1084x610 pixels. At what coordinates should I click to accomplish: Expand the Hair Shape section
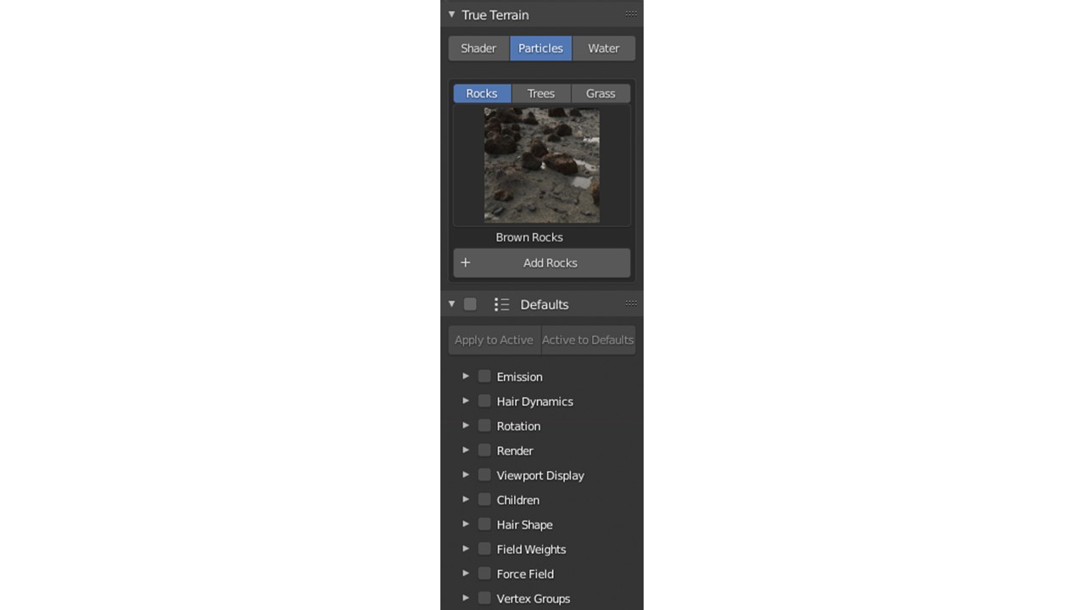pyautogui.click(x=466, y=524)
